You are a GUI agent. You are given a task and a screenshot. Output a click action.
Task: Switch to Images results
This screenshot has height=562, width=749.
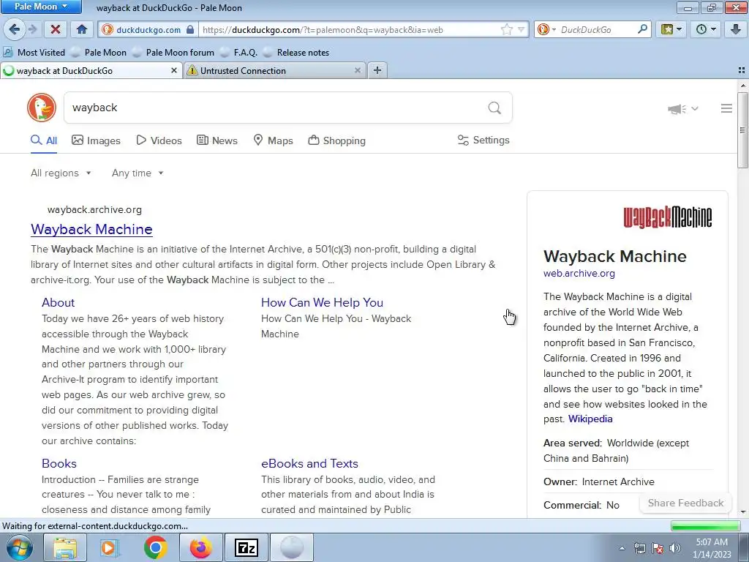(96, 140)
